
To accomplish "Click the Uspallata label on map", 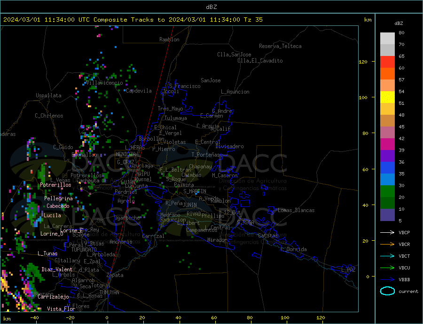I will coord(48,95).
